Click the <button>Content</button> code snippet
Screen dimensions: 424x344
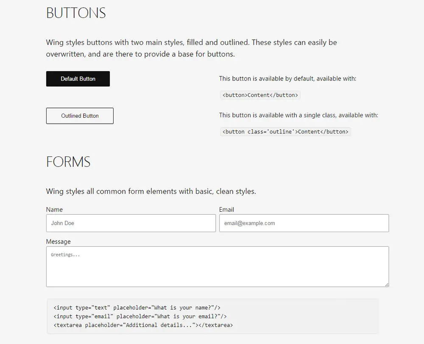(x=260, y=95)
